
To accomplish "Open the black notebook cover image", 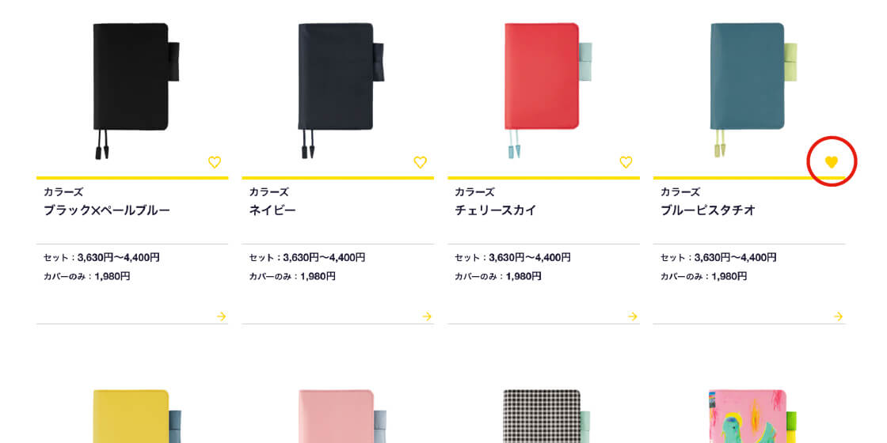I will 135,90.
